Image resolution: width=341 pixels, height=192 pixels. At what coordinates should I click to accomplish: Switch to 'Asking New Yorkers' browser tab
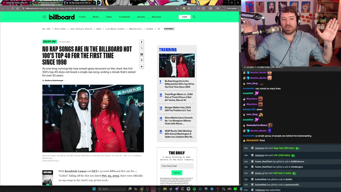tap(17, 3)
